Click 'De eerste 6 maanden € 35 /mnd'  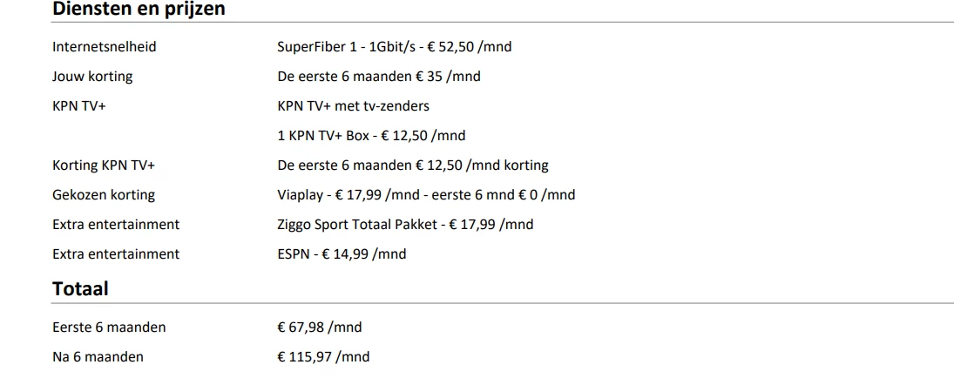[x=378, y=77]
